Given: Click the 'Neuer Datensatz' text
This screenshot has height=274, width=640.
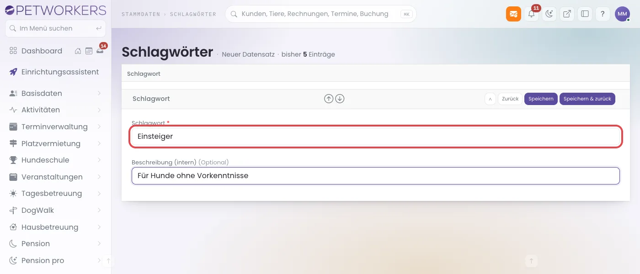Looking at the screenshot, I should tap(248, 54).
